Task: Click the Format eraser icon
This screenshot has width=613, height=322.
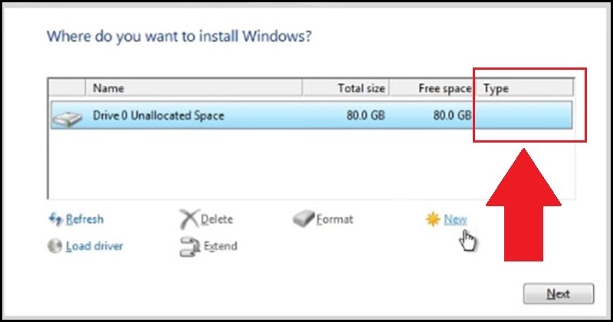Action: (304, 219)
